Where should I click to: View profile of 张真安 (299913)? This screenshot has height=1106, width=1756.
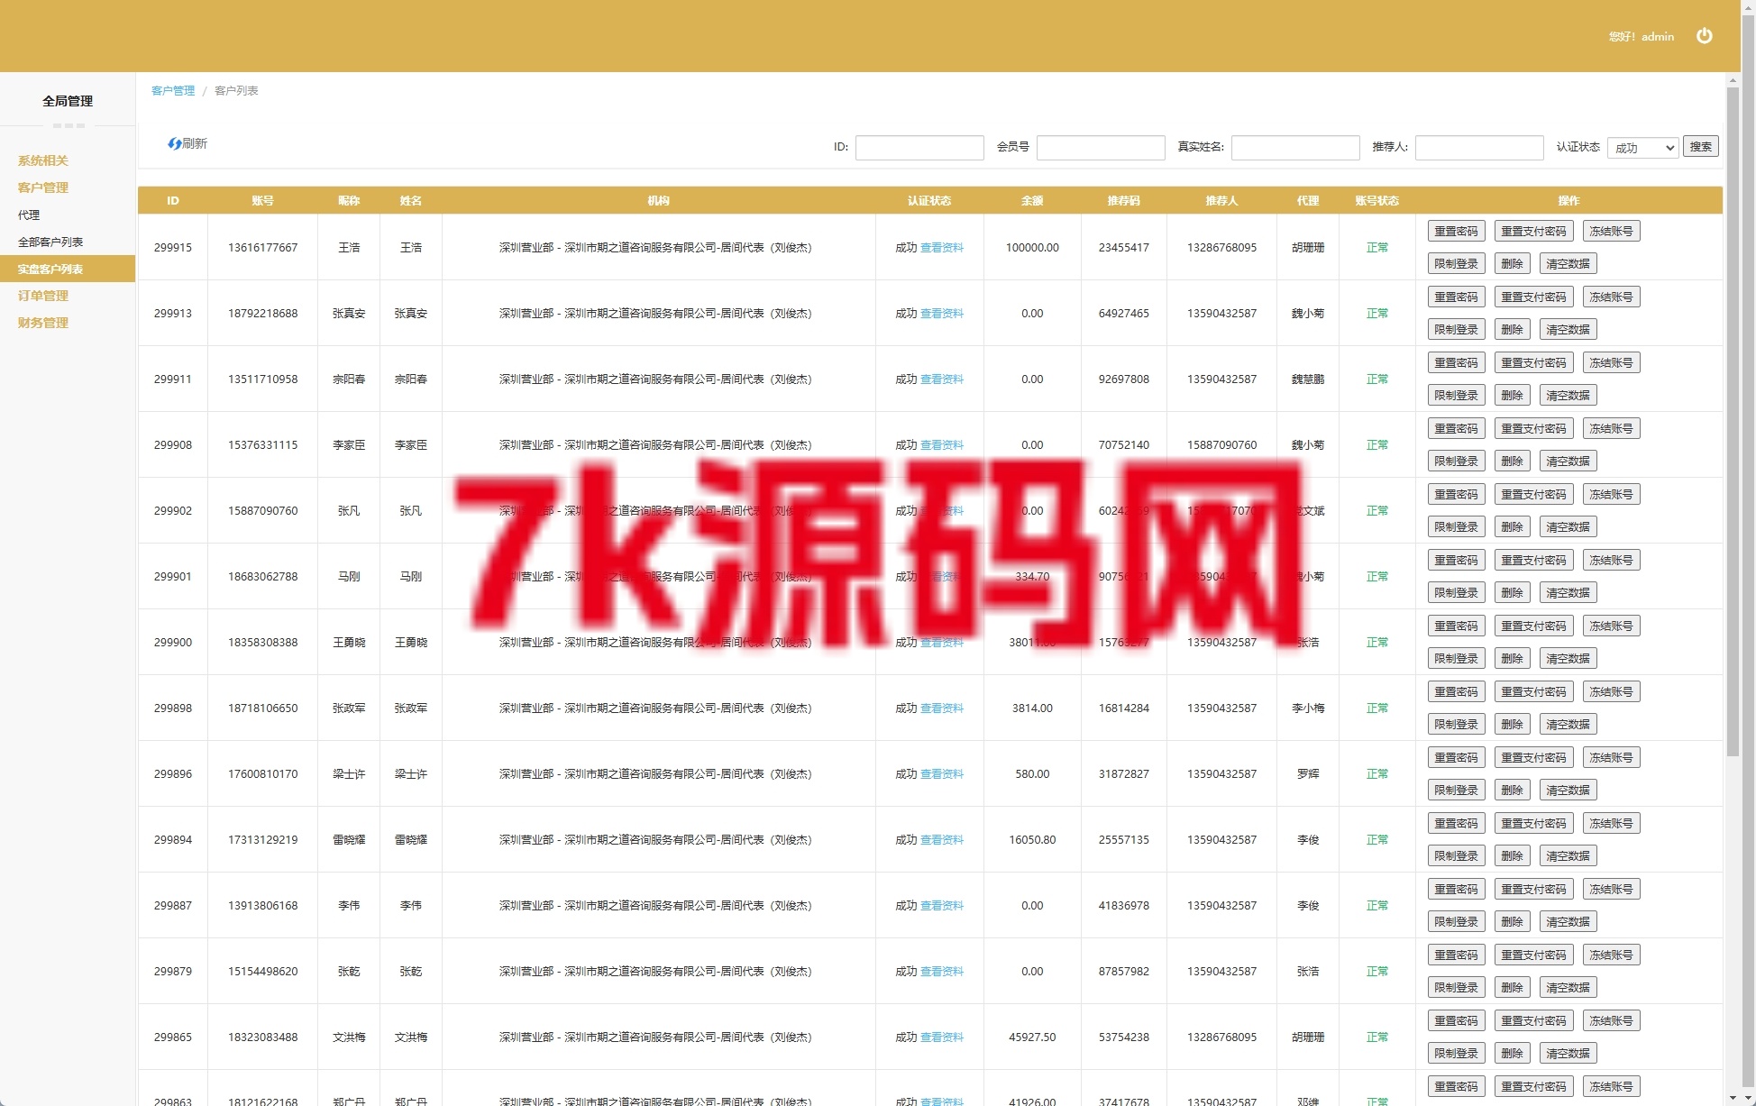tap(941, 313)
